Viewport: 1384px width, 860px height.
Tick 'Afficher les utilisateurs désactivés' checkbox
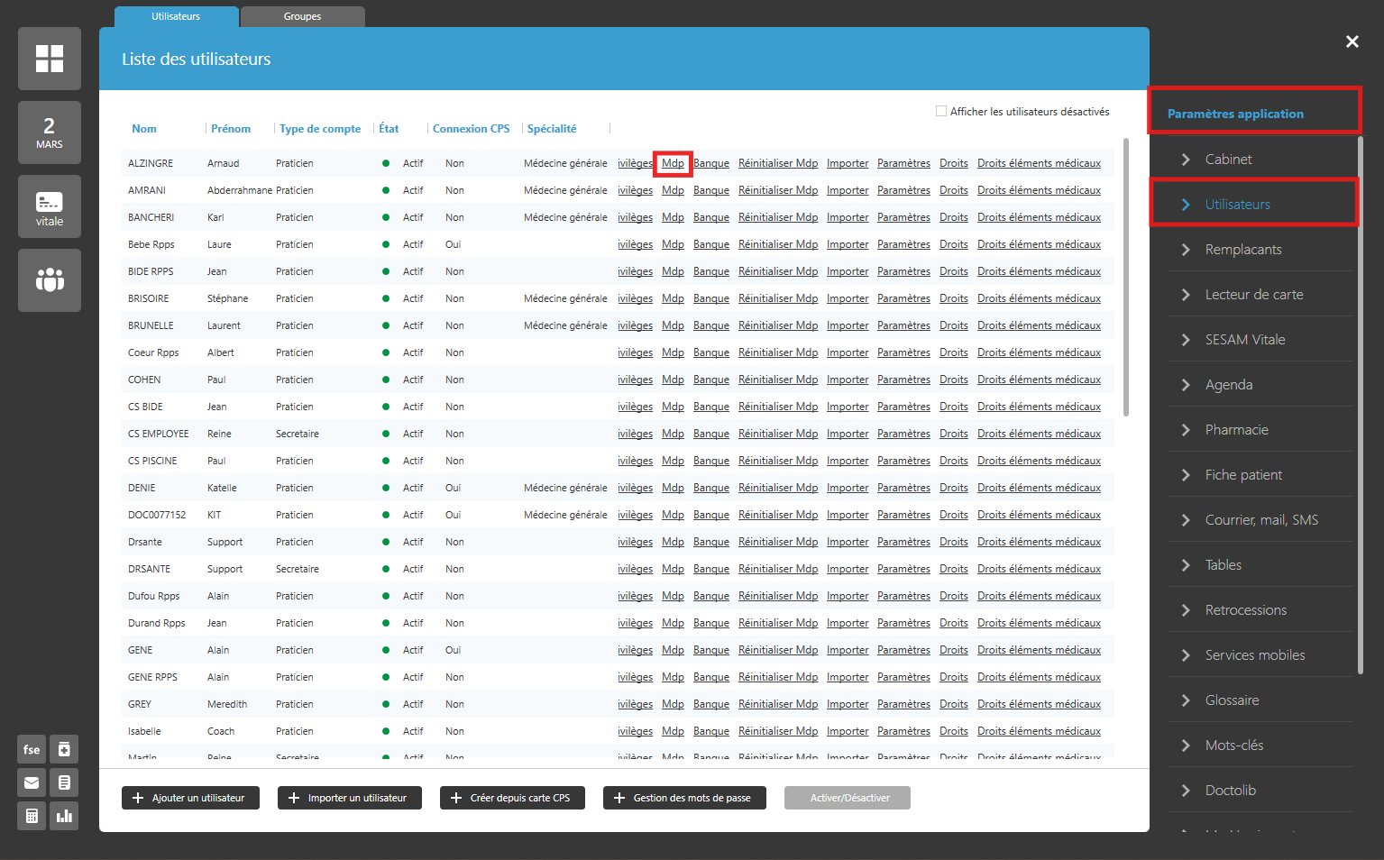[941, 112]
